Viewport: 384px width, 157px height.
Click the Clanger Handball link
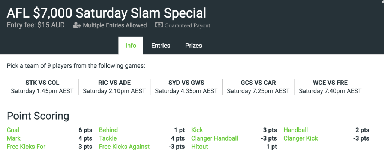pos(214,138)
